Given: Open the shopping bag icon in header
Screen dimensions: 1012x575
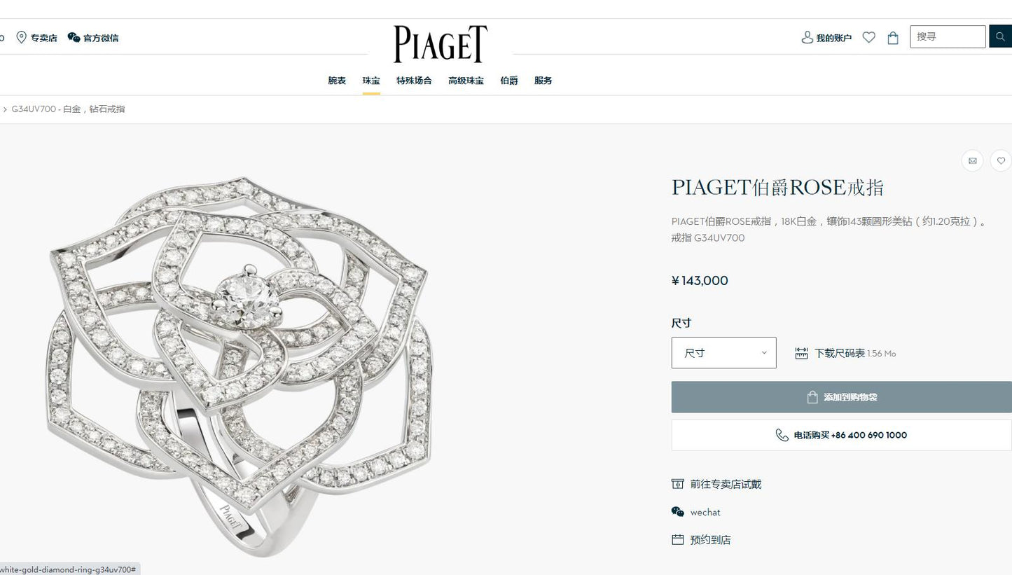Looking at the screenshot, I should tap(893, 38).
